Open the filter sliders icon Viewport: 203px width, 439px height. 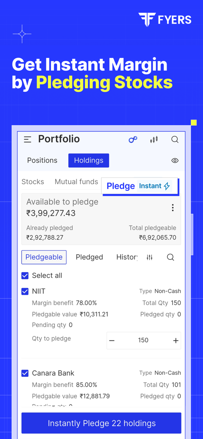click(x=150, y=257)
